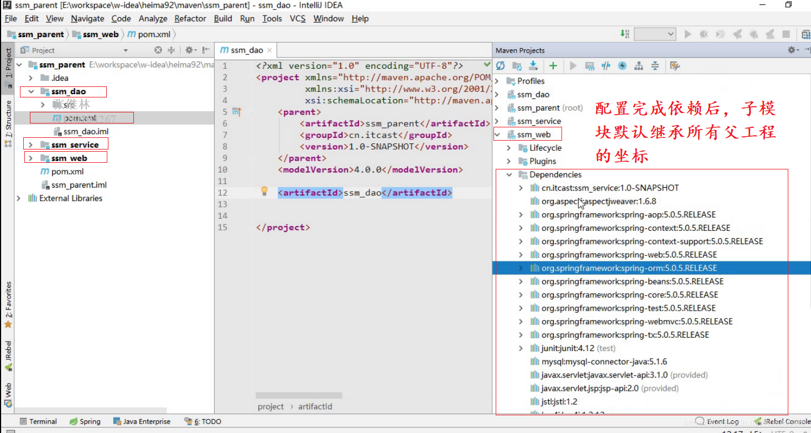Select mysql-connector-java:5.1.6 dependency

coord(599,362)
